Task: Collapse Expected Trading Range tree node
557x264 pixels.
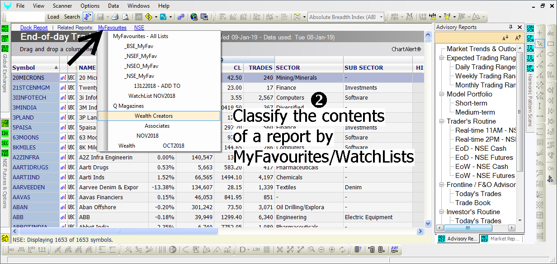Action: coord(441,58)
